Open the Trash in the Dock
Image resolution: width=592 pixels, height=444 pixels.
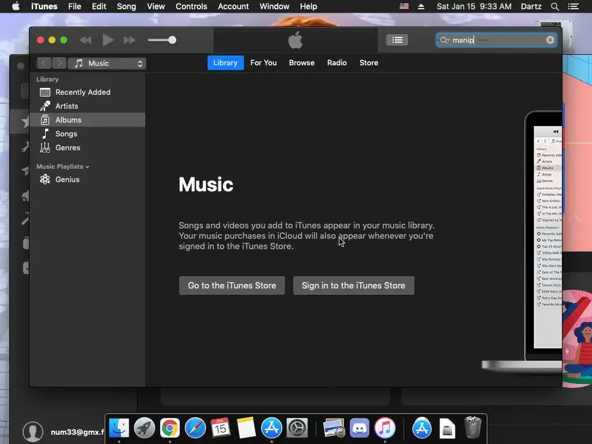point(472,427)
